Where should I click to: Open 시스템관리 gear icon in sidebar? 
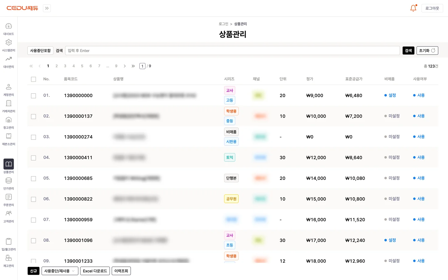click(x=9, y=42)
